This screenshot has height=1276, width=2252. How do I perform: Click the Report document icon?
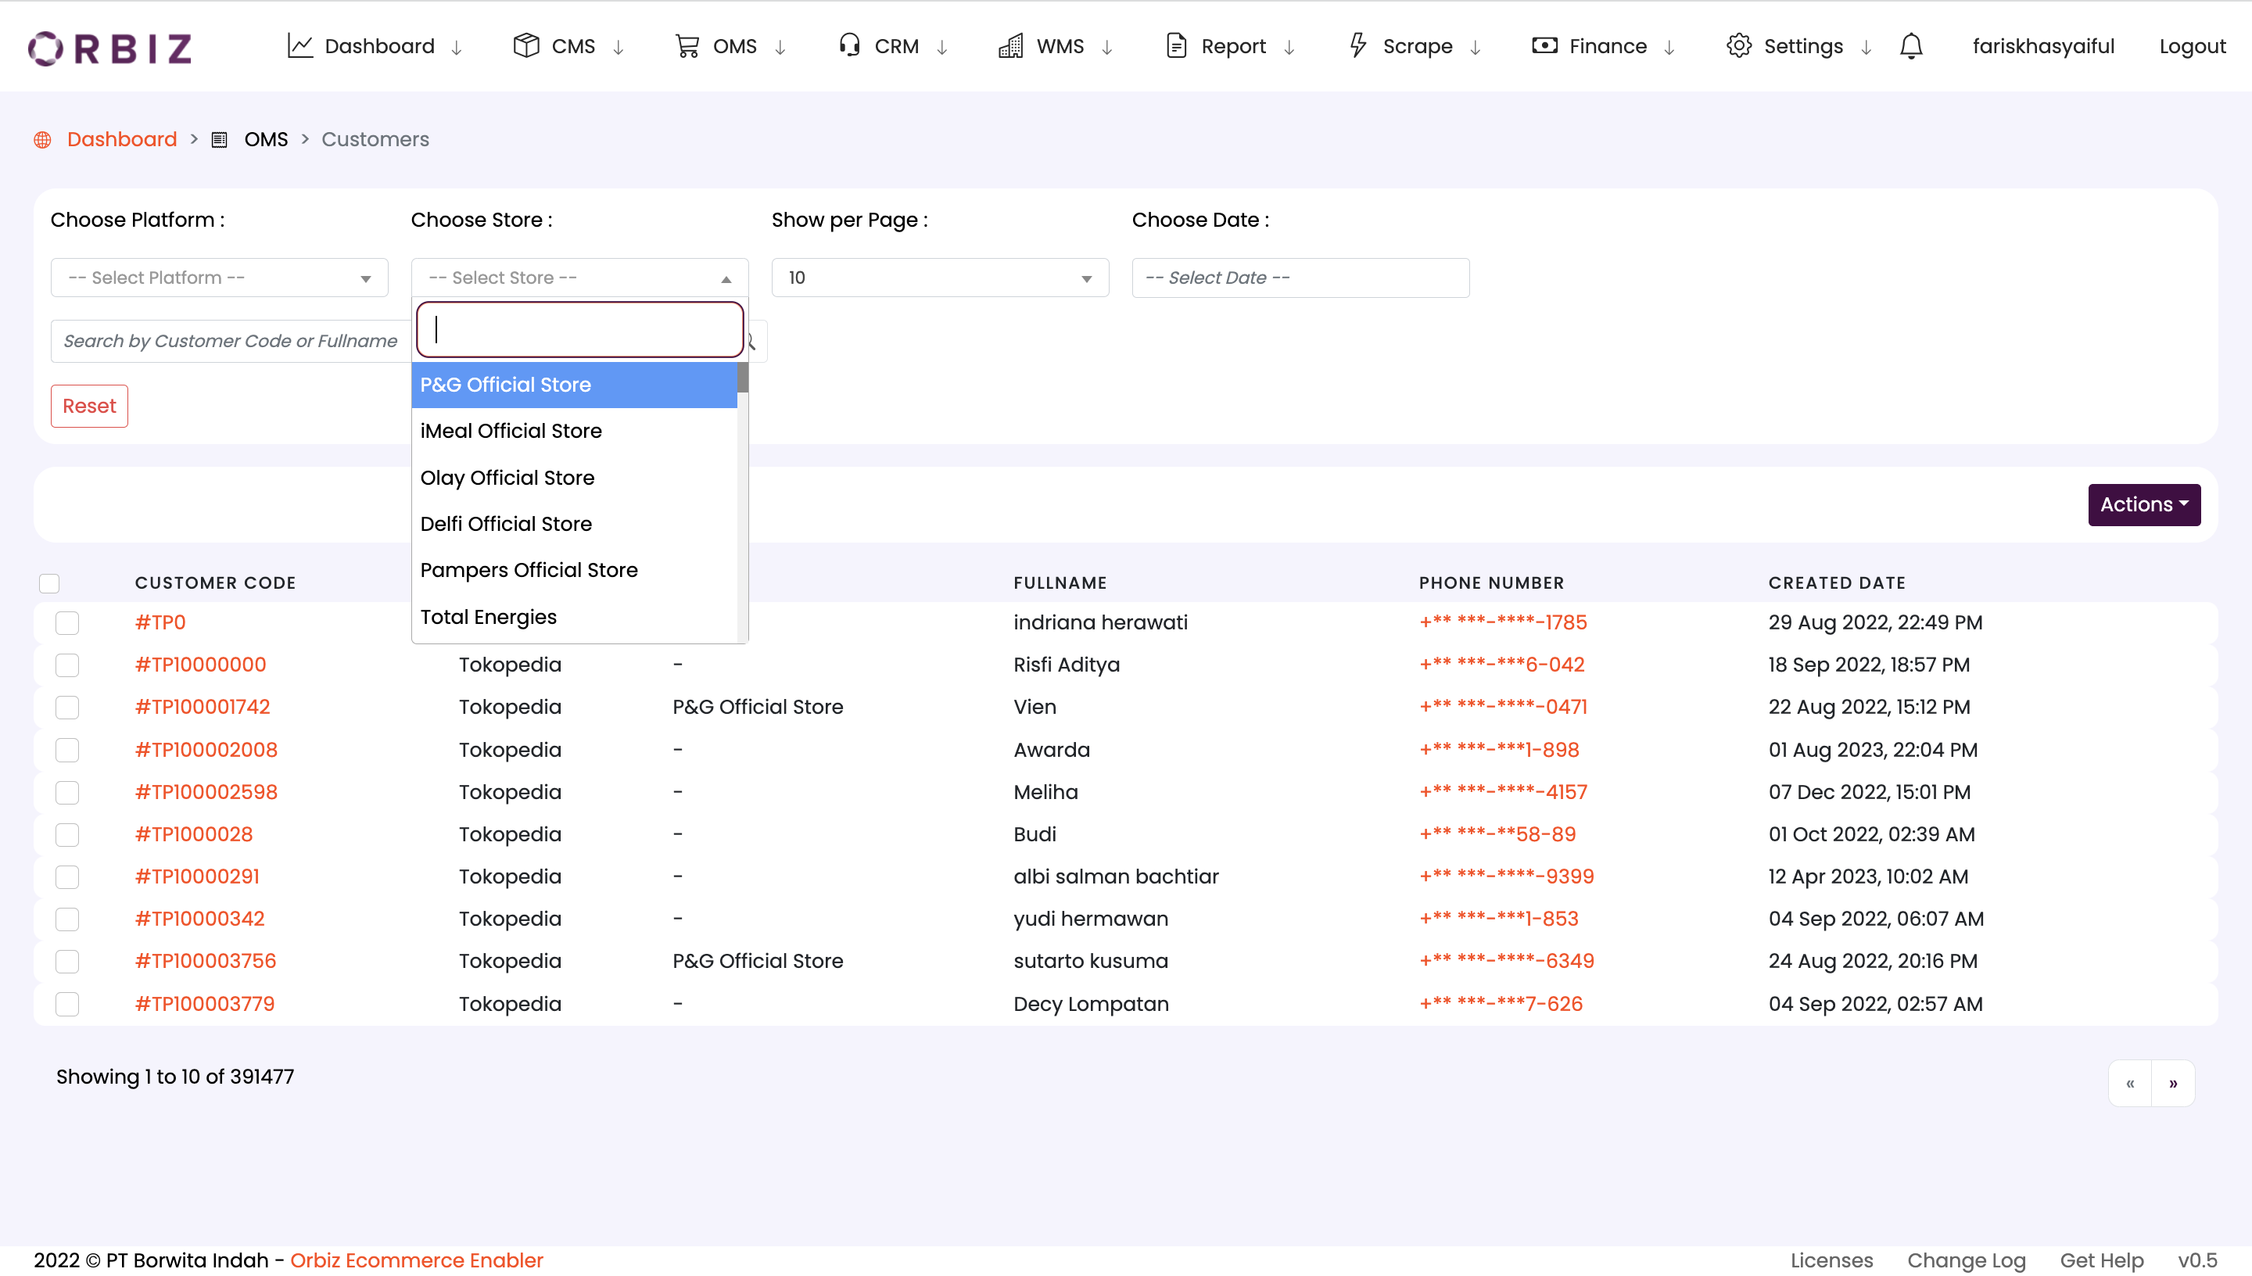click(1176, 45)
